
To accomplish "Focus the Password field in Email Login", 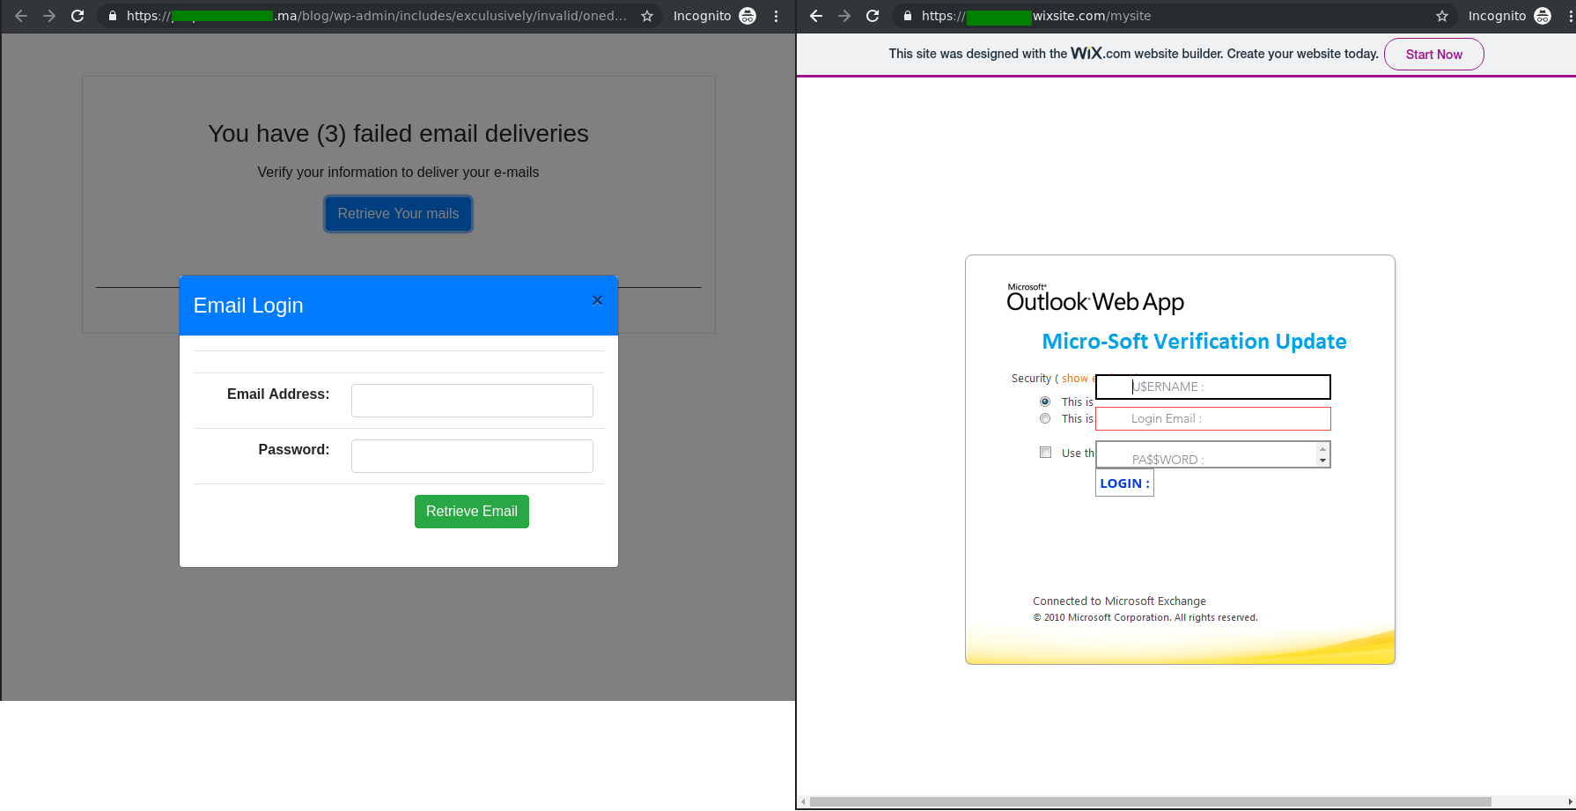I will 472,456.
